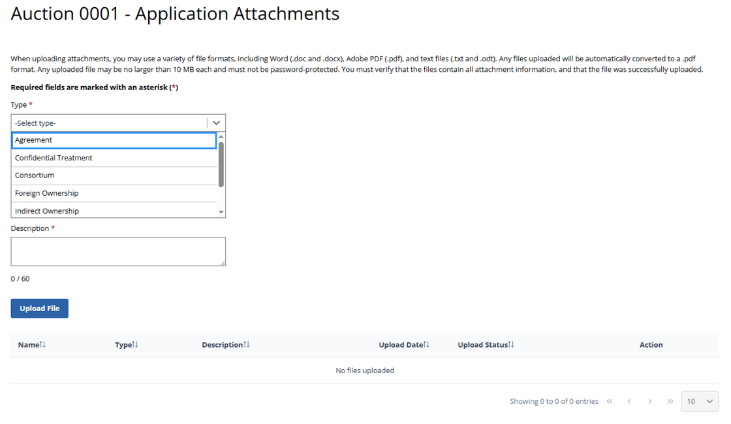Click the type list scrollbar down arrow
731x424 pixels.
pos(221,212)
